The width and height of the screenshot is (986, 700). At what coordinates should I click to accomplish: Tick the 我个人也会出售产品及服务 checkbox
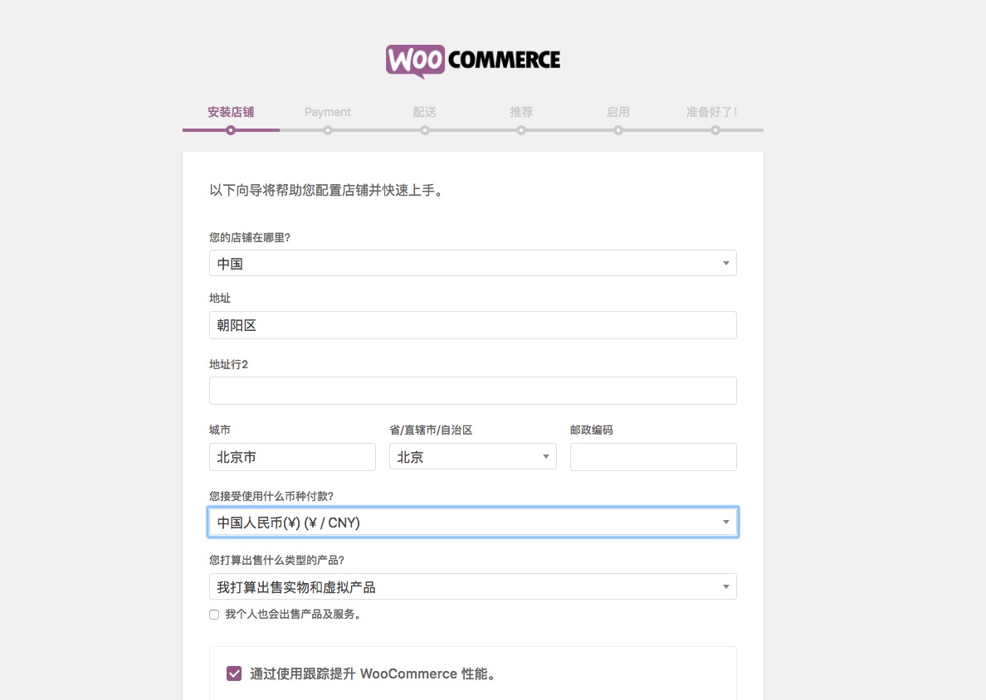[x=214, y=615]
